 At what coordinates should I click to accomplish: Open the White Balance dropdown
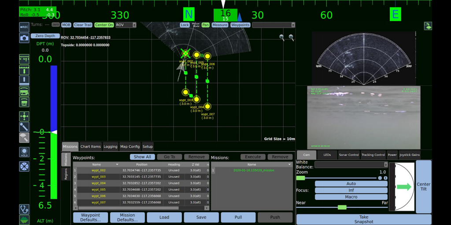coord(351,164)
